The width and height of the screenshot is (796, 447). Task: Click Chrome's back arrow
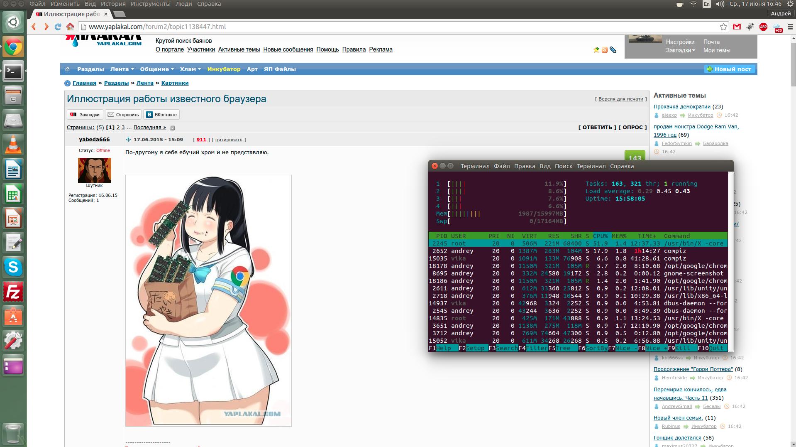click(34, 27)
